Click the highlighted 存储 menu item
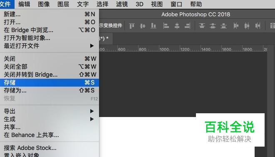The height and width of the screenshot is (157, 275). pos(50,82)
